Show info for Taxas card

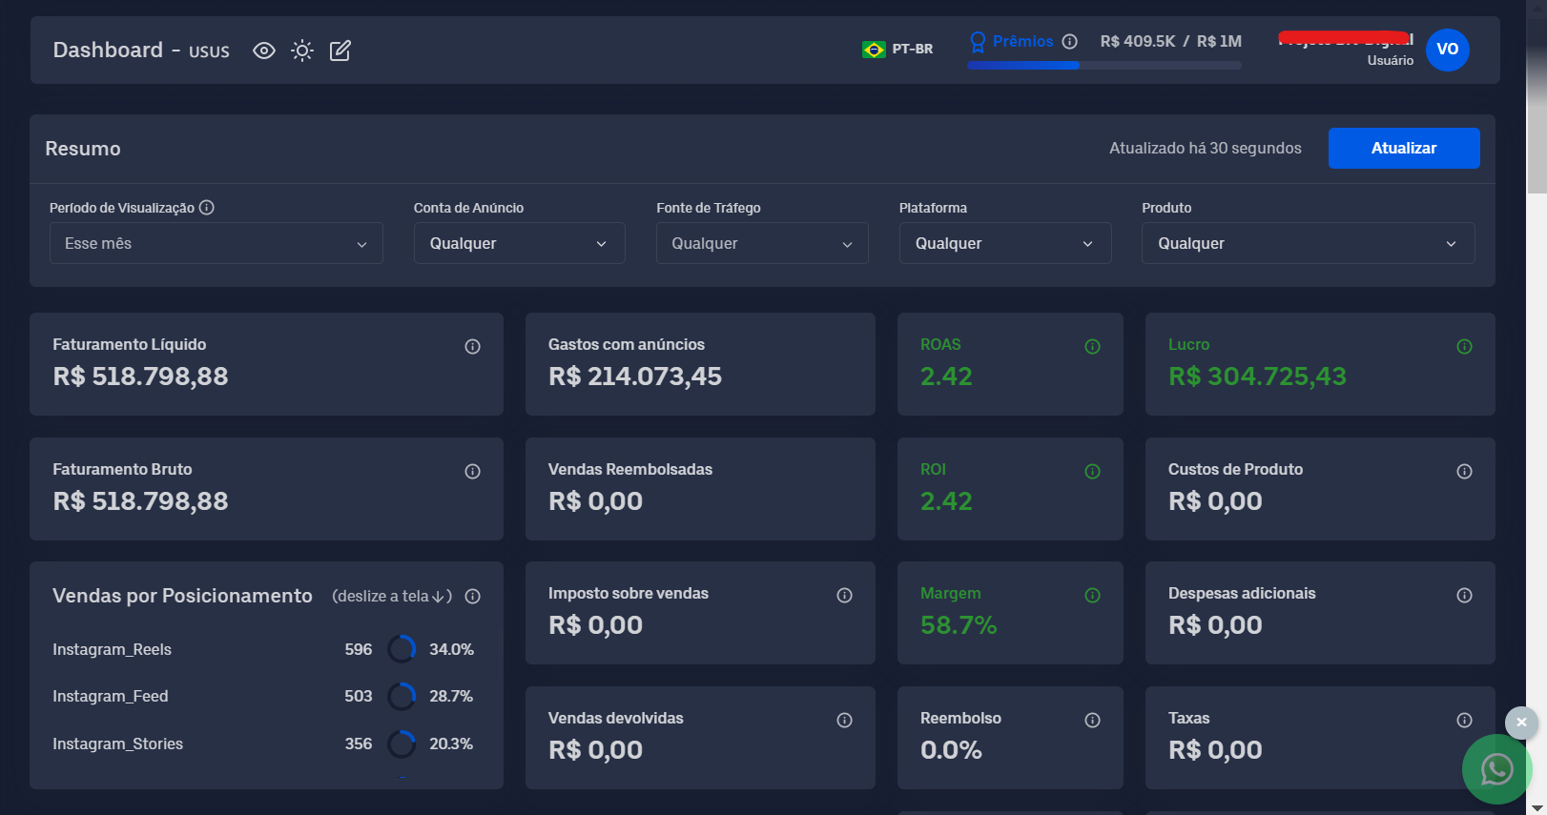point(1464,721)
